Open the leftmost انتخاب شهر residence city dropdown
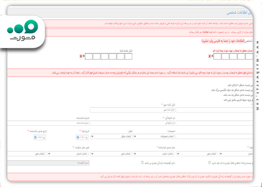Image resolution: width=262 pixels, height=187 pixels. [27, 154]
